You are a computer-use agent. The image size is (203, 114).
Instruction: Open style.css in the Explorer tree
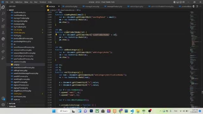click(x=17, y=99)
